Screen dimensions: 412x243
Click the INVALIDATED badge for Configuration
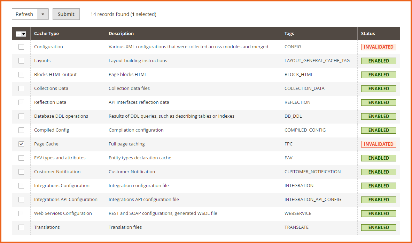tap(379, 47)
